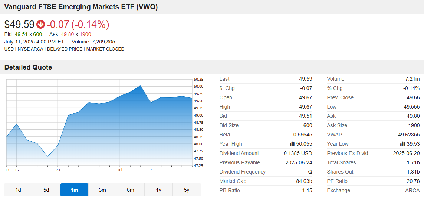Switch chart to 3m range
The width and height of the screenshot is (424, 197).
(102, 190)
